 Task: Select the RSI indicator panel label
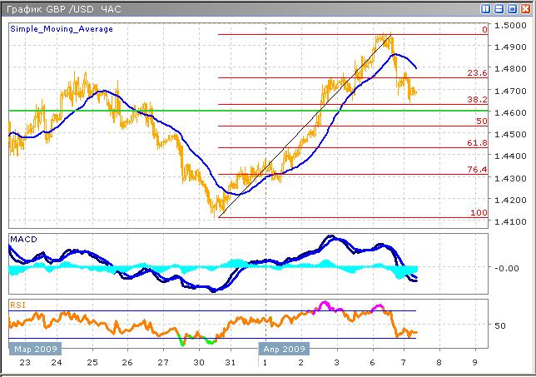coord(18,304)
